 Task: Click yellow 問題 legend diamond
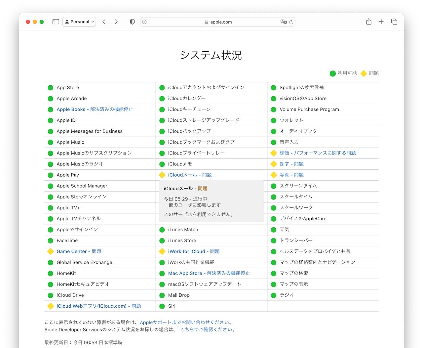364,73
